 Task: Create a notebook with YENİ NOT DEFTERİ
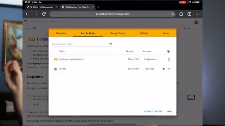click(x=153, y=111)
